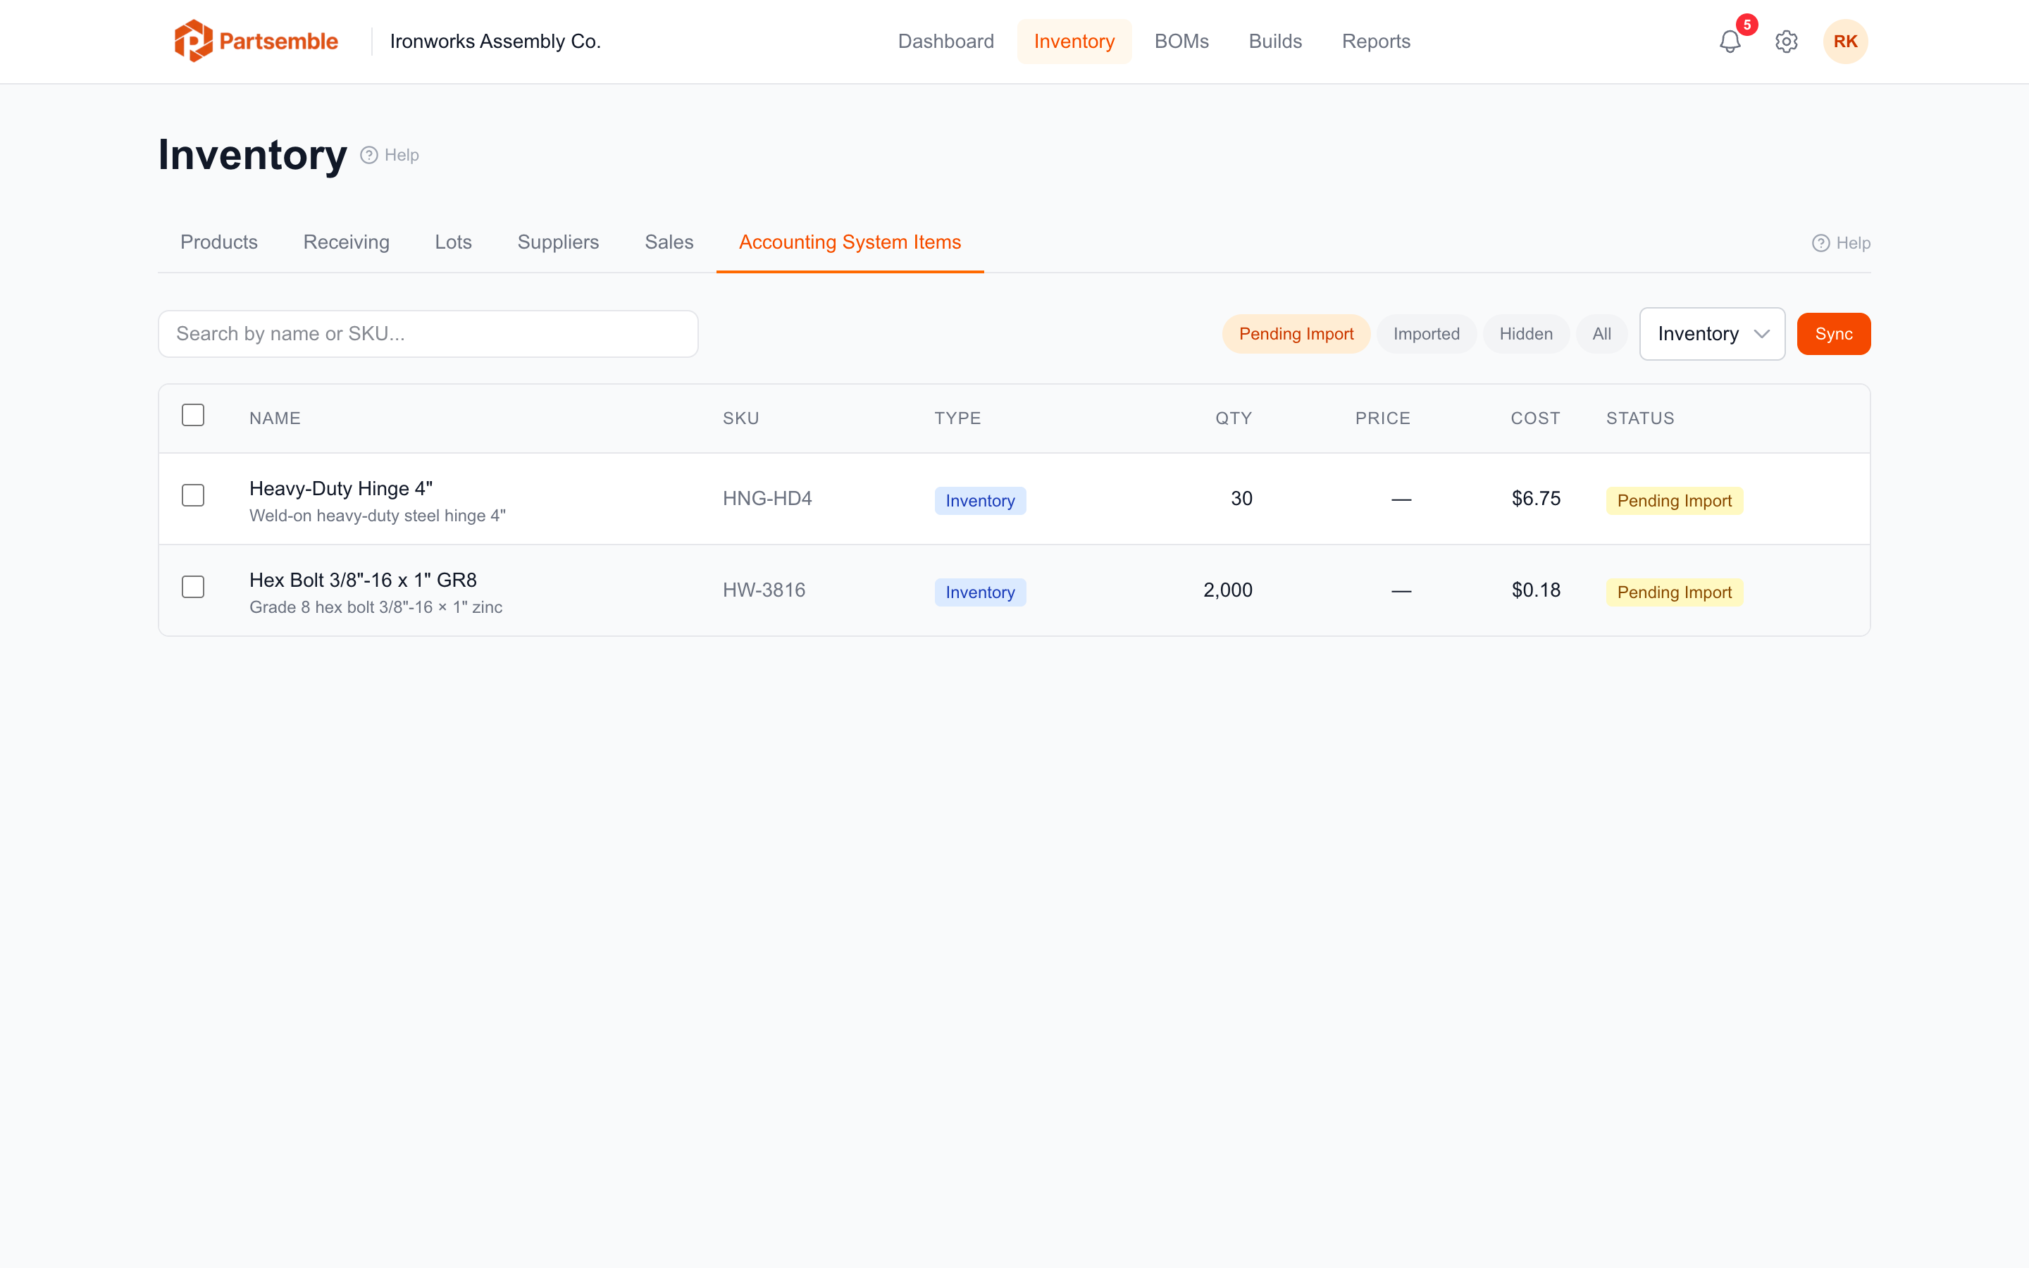
Task: Click Help link beside the tabs row
Action: pos(1841,243)
